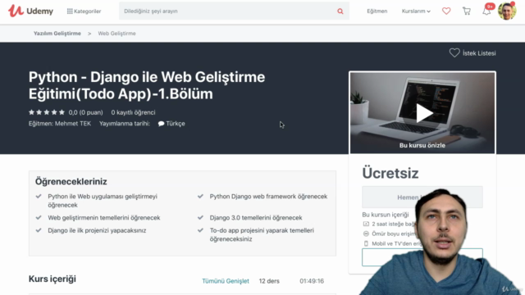Click the 12 ders count
The width and height of the screenshot is (525, 295).
(269, 281)
